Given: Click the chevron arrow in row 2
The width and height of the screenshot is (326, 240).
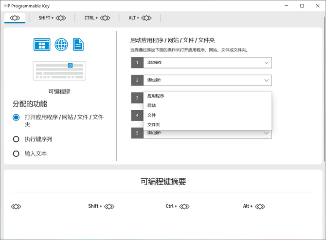Looking at the screenshot, I should pyautogui.click(x=266, y=80).
